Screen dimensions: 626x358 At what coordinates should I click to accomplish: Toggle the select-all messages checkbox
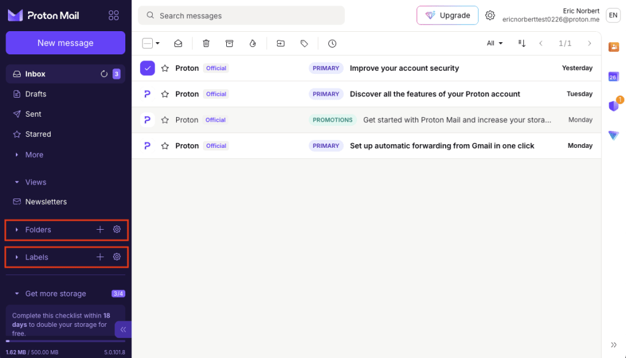(147, 43)
